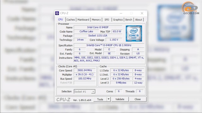Click the L1 Inst. value 6 x 32 KBytes
Viewport: 202px width, 113px height.
[121, 74]
